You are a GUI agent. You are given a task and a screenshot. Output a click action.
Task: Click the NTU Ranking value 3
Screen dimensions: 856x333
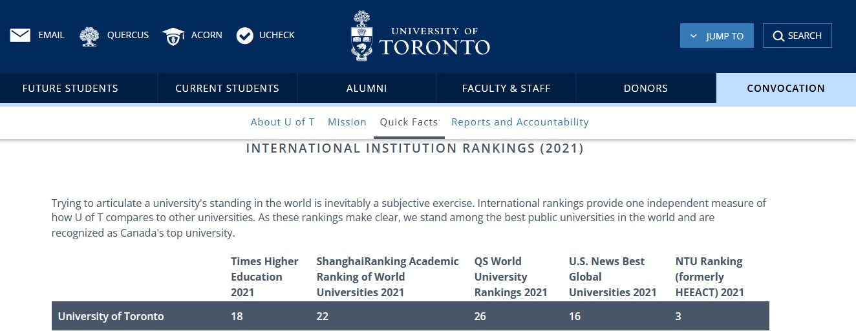678,316
